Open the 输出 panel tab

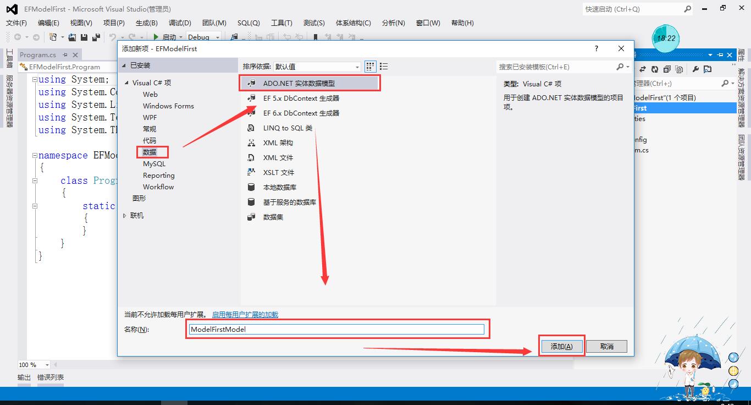click(24, 377)
